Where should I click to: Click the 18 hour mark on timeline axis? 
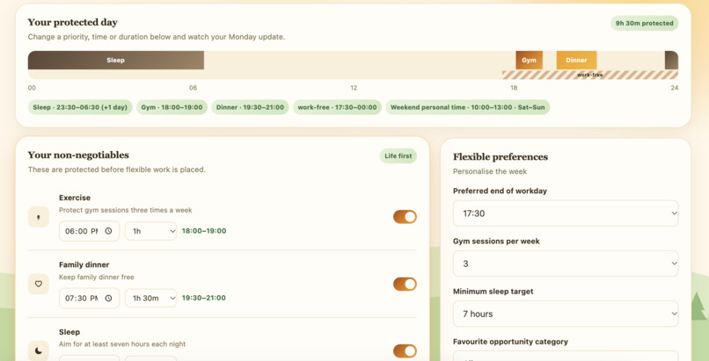point(514,88)
